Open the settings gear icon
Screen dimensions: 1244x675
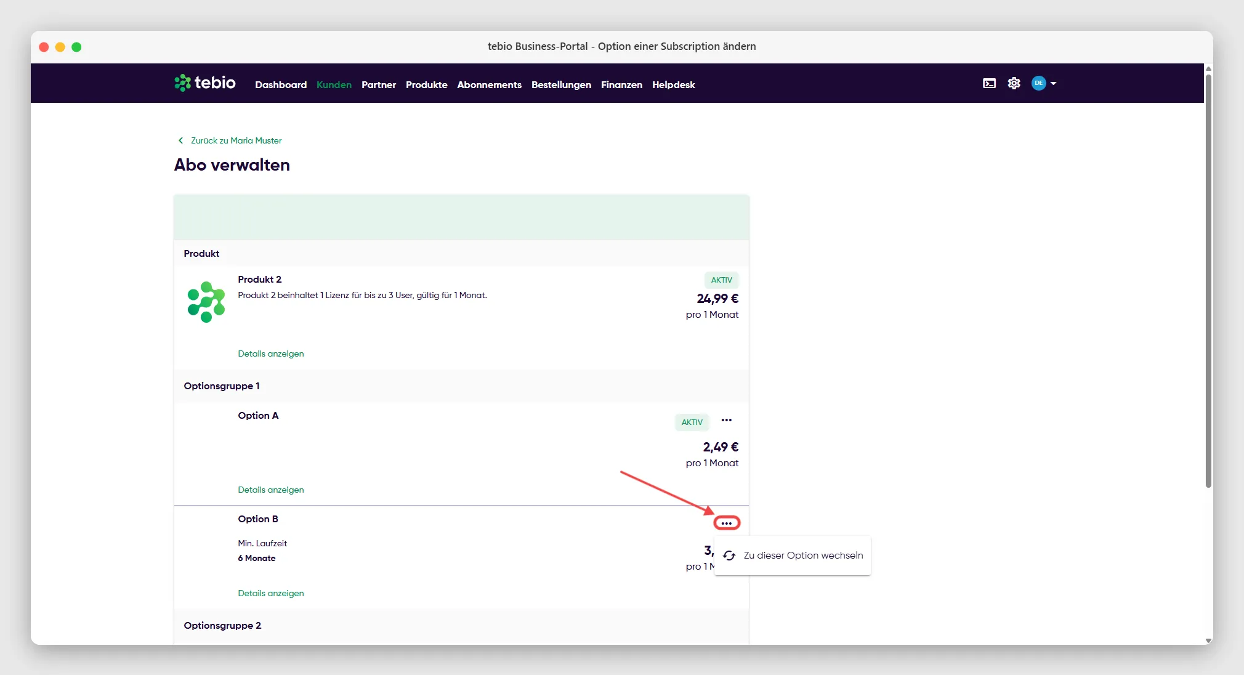(1014, 83)
